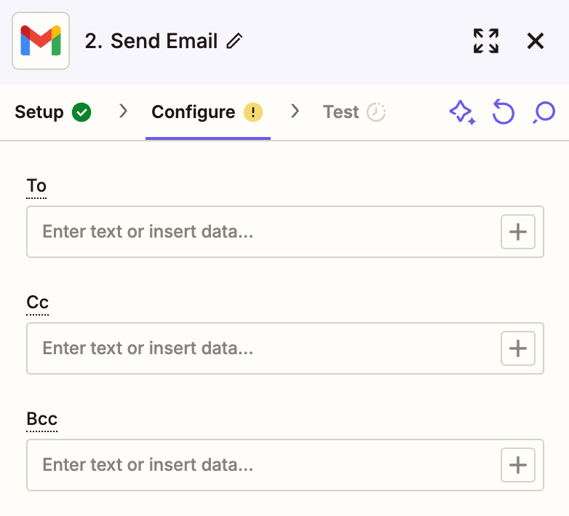Click the green checkmark beside Setup
Image resolution: width=569 pixels, height=516 pixels.
(x=81, y=112)
